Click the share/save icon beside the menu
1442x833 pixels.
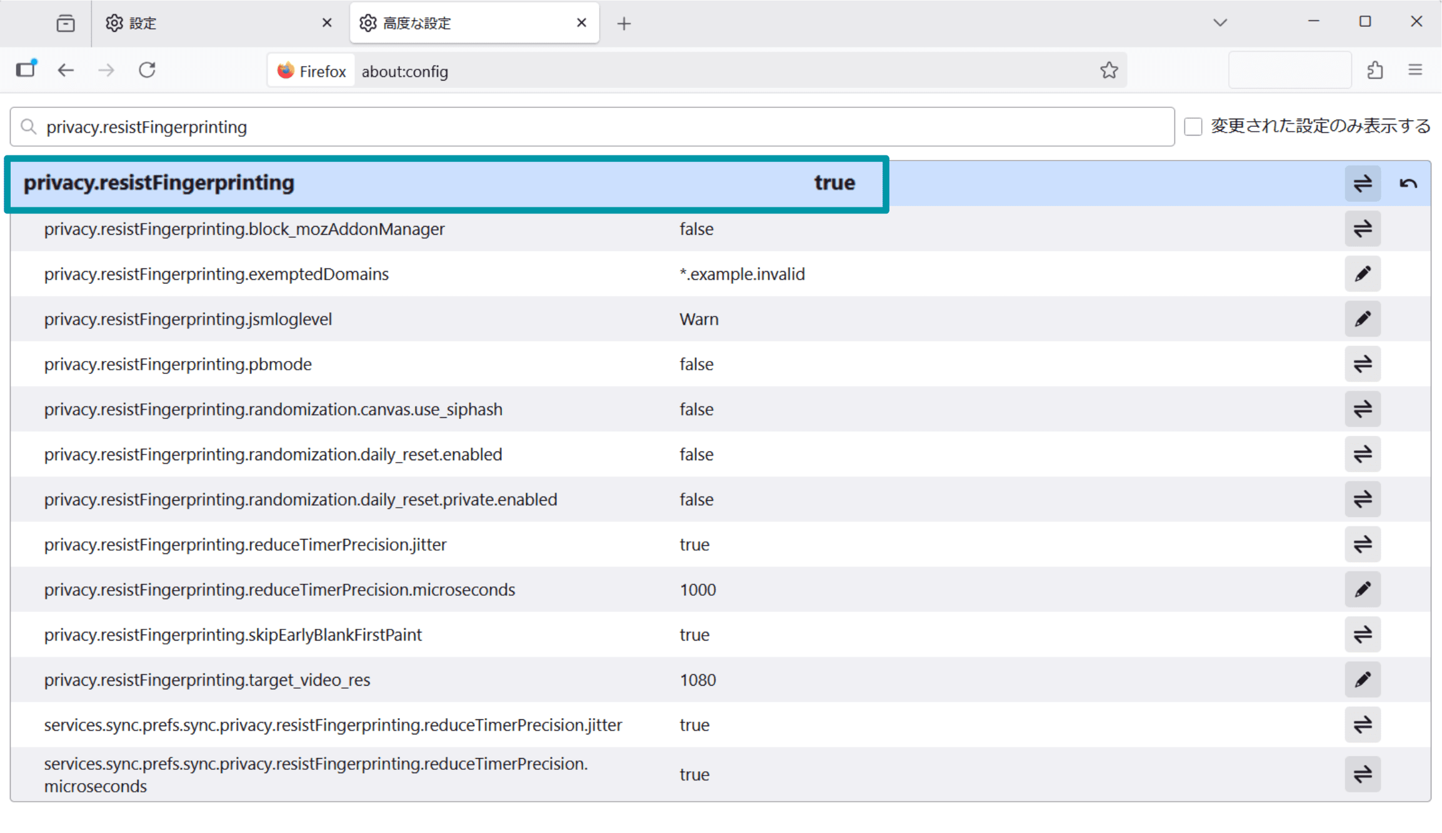pyautogui.click(x=1374, y=70)
